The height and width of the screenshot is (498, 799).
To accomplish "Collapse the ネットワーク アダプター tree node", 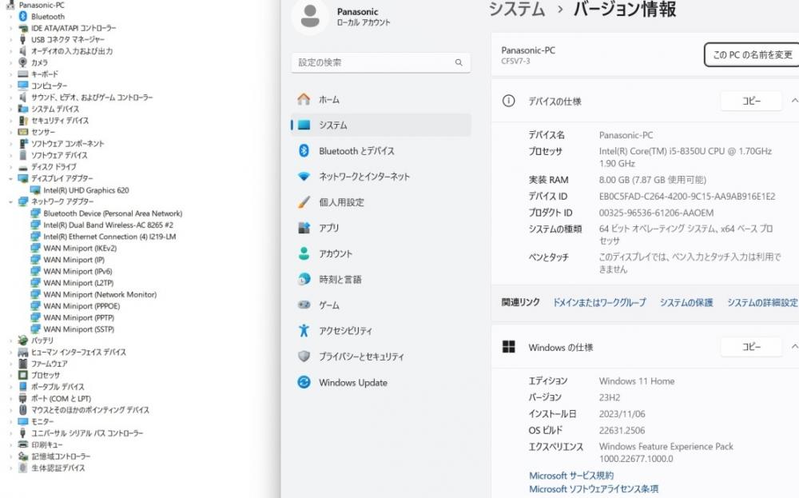I will tap(10, 202).
